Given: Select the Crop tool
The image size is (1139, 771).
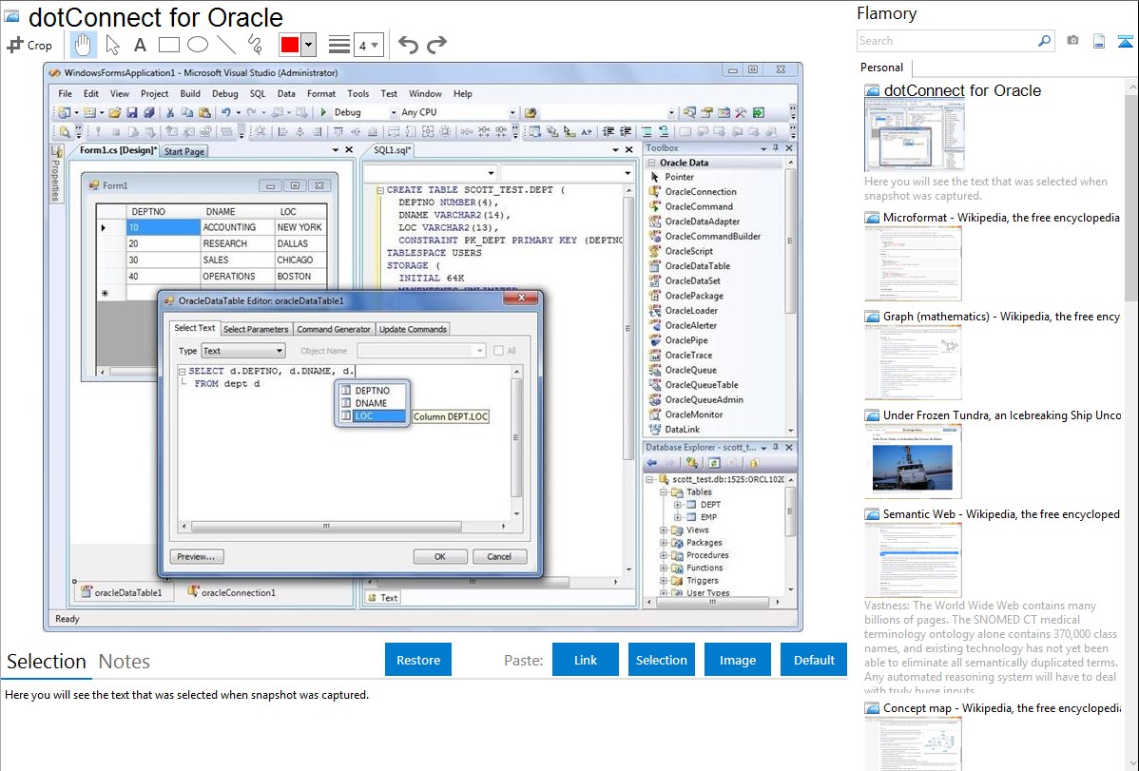Looking at the screenshot, I should (29, 45).
